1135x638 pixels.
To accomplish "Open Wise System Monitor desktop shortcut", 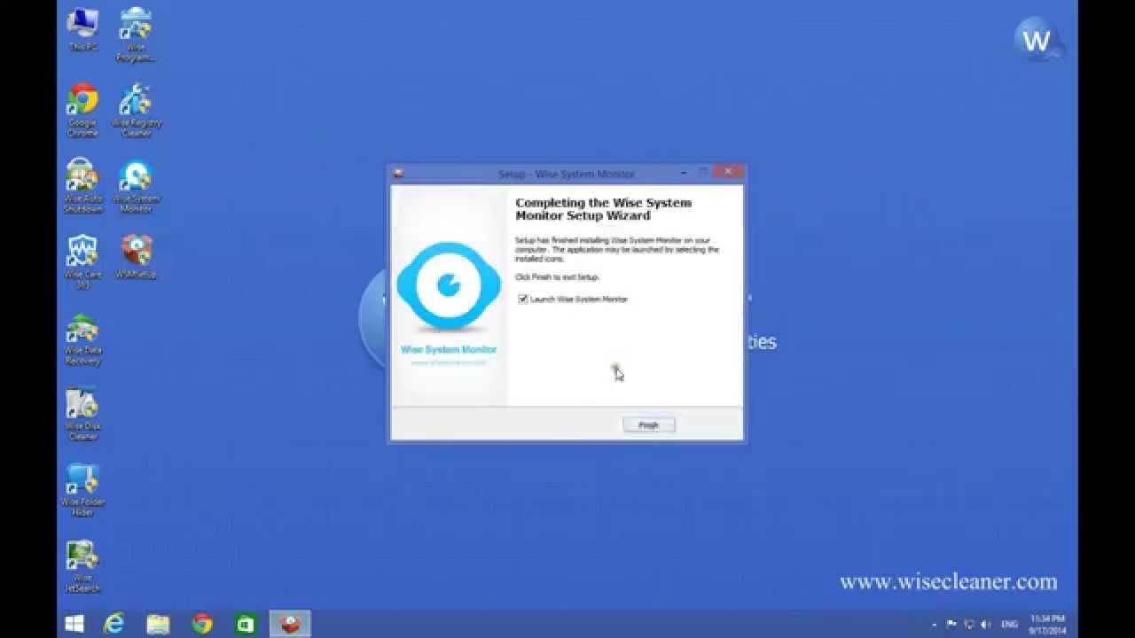I will click(136, 186).
